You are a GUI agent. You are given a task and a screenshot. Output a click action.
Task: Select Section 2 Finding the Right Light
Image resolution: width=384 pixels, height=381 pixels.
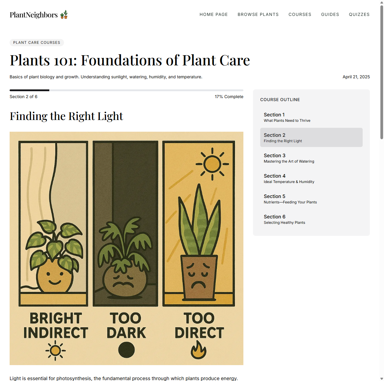311,137
